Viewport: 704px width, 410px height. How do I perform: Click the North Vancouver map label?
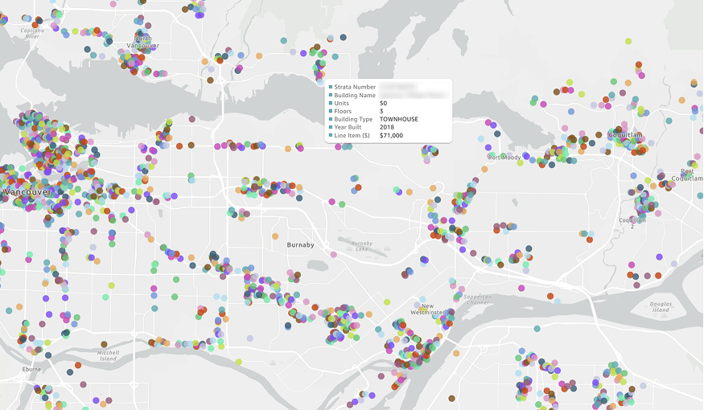click(x=142, y=42)
